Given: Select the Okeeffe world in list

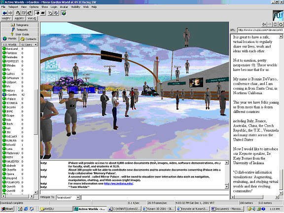Looking at the screenshot, I should [x=18, y=170].
